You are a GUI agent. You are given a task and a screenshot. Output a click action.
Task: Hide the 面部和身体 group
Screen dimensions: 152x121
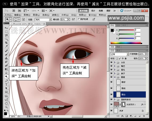coord(111,99)
